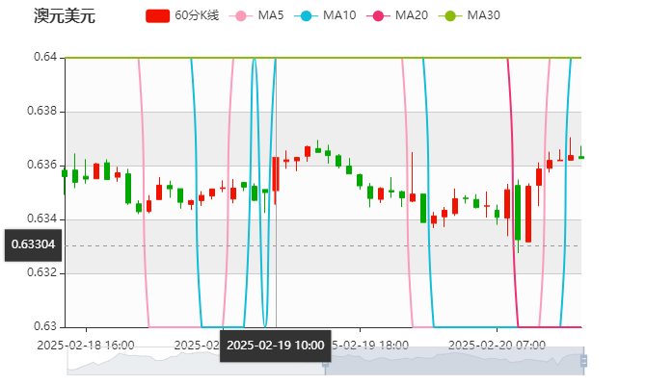The height and width of the screenshot is (385, 646).
Task: Click the right handle of the zoom slider
Action: point(585,361)
